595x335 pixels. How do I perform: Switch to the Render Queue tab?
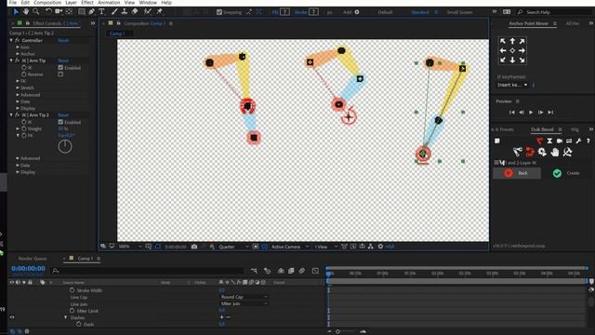coord(33,259)
